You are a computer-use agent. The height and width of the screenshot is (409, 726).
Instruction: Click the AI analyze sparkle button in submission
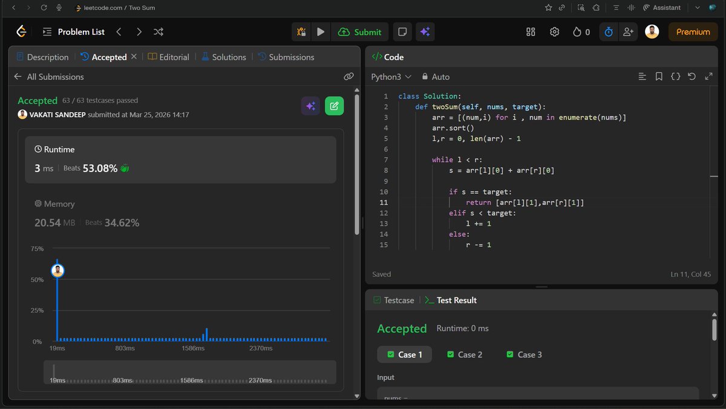(310, 106)
